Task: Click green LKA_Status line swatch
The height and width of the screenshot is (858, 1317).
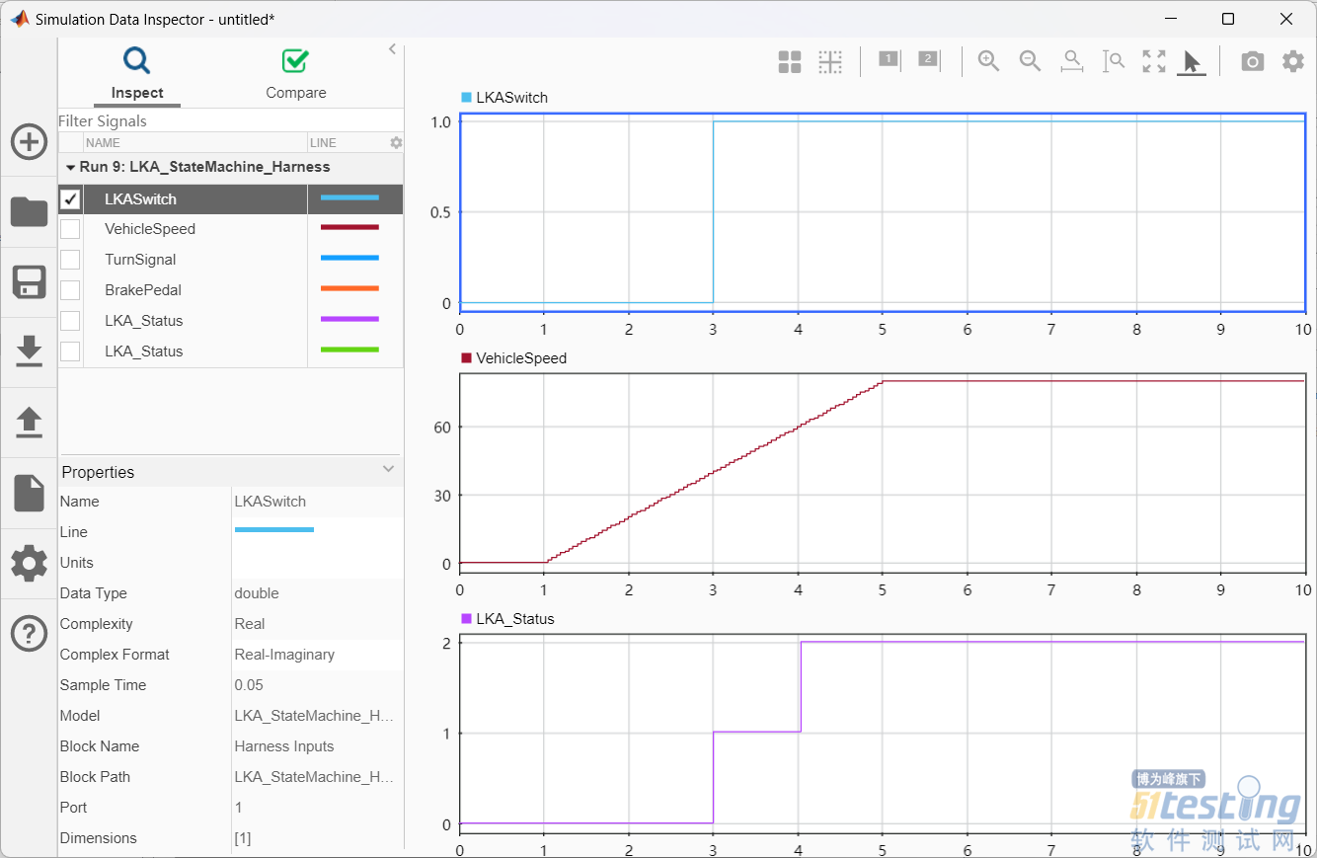Action: pyautogui.click(x=349, y=351)
